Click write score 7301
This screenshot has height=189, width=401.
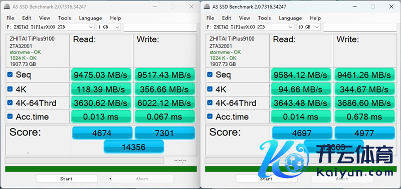point(165,133)
